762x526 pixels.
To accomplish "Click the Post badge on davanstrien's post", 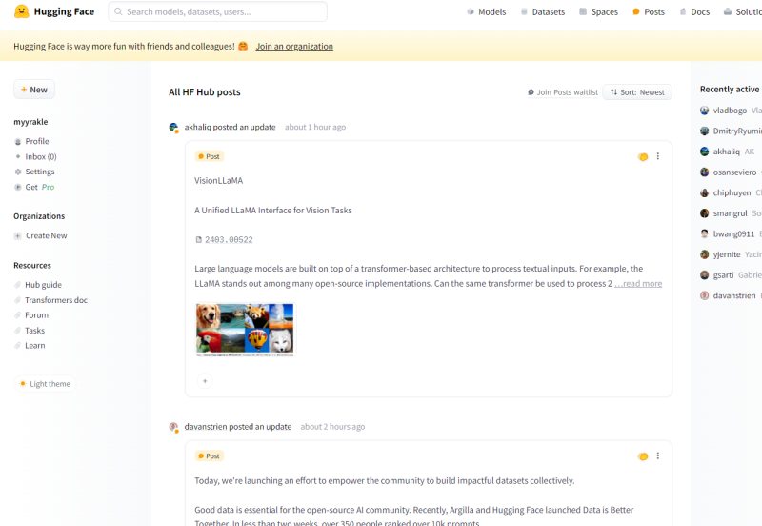I will [209, 456].
